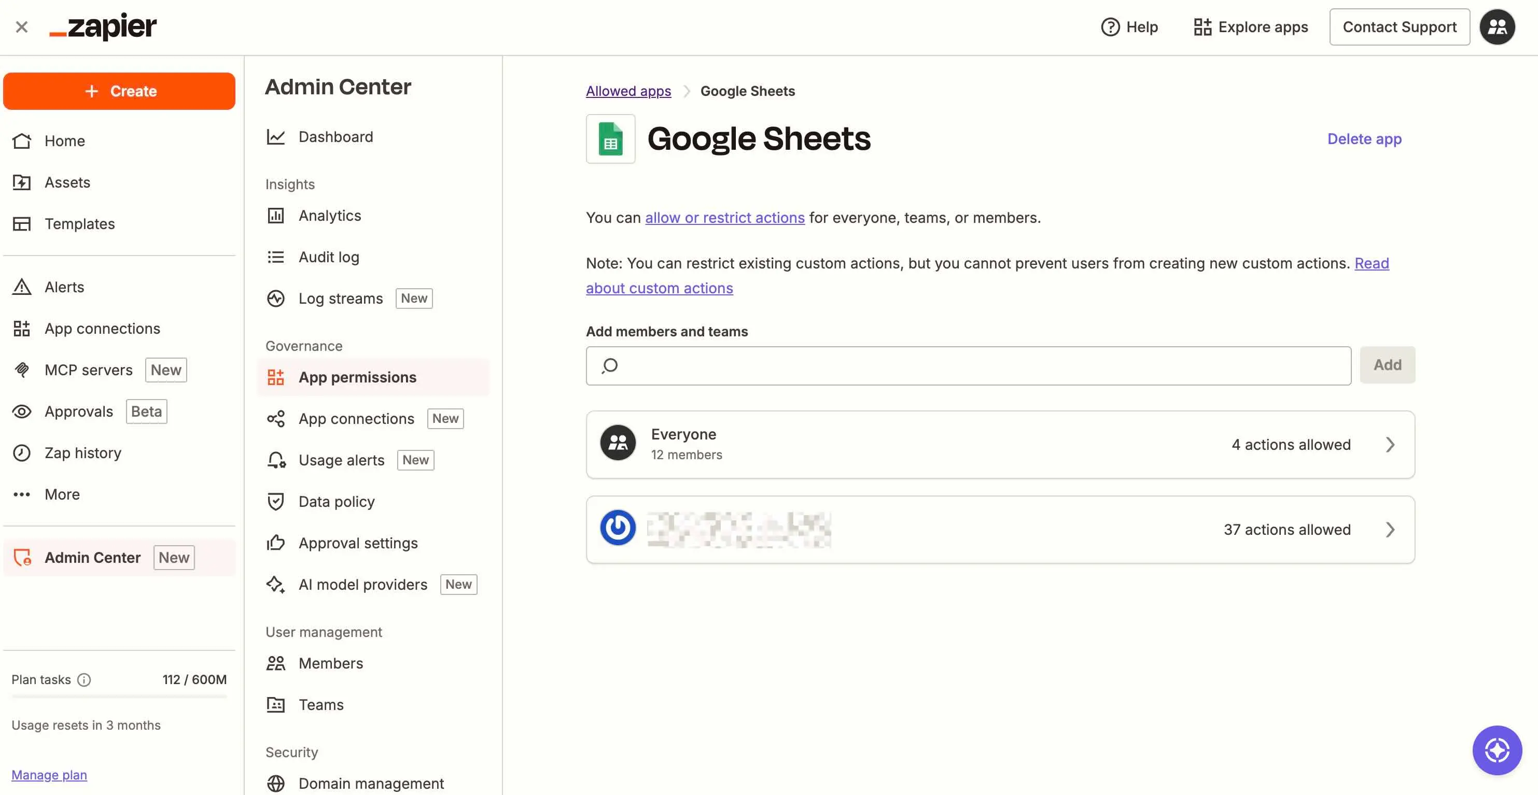The height and width of the screenshot is (795, 1538).
Task: Click the Home house icon
Action: (x=21, y=141)
